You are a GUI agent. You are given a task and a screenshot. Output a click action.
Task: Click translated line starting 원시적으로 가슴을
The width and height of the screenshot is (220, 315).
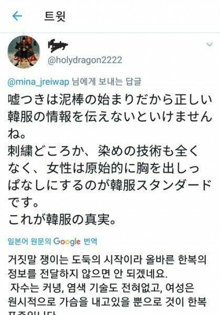pos(107,301)
